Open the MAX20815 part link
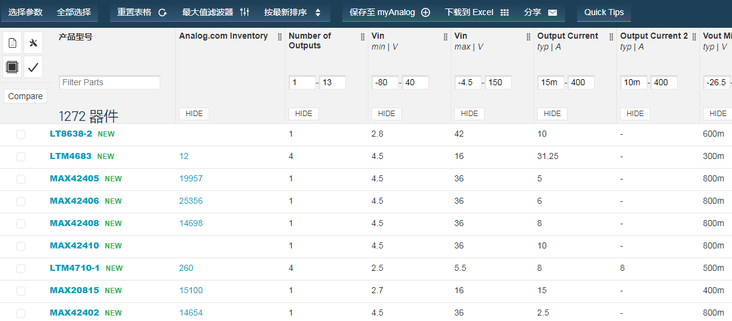732x321 pixels. click(74, 290)
